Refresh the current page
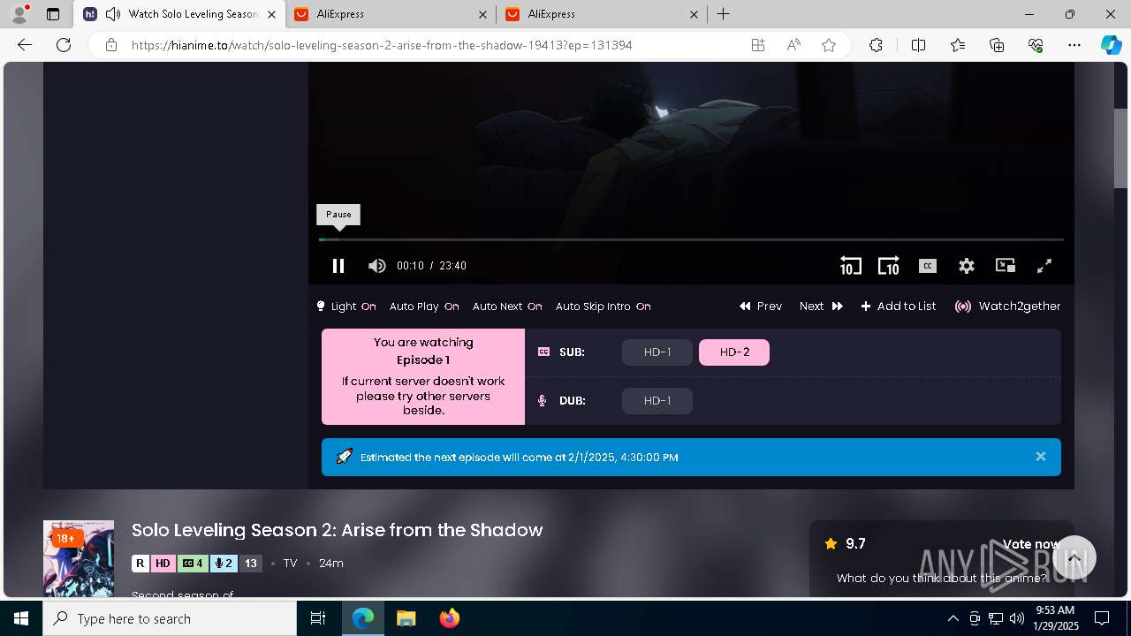 [64, 45]
